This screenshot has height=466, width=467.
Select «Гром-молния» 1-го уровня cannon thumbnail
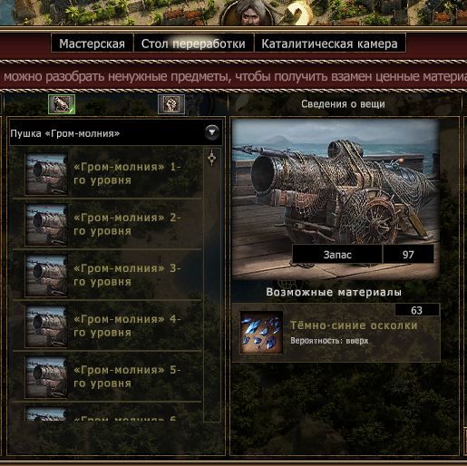point(46,173)
